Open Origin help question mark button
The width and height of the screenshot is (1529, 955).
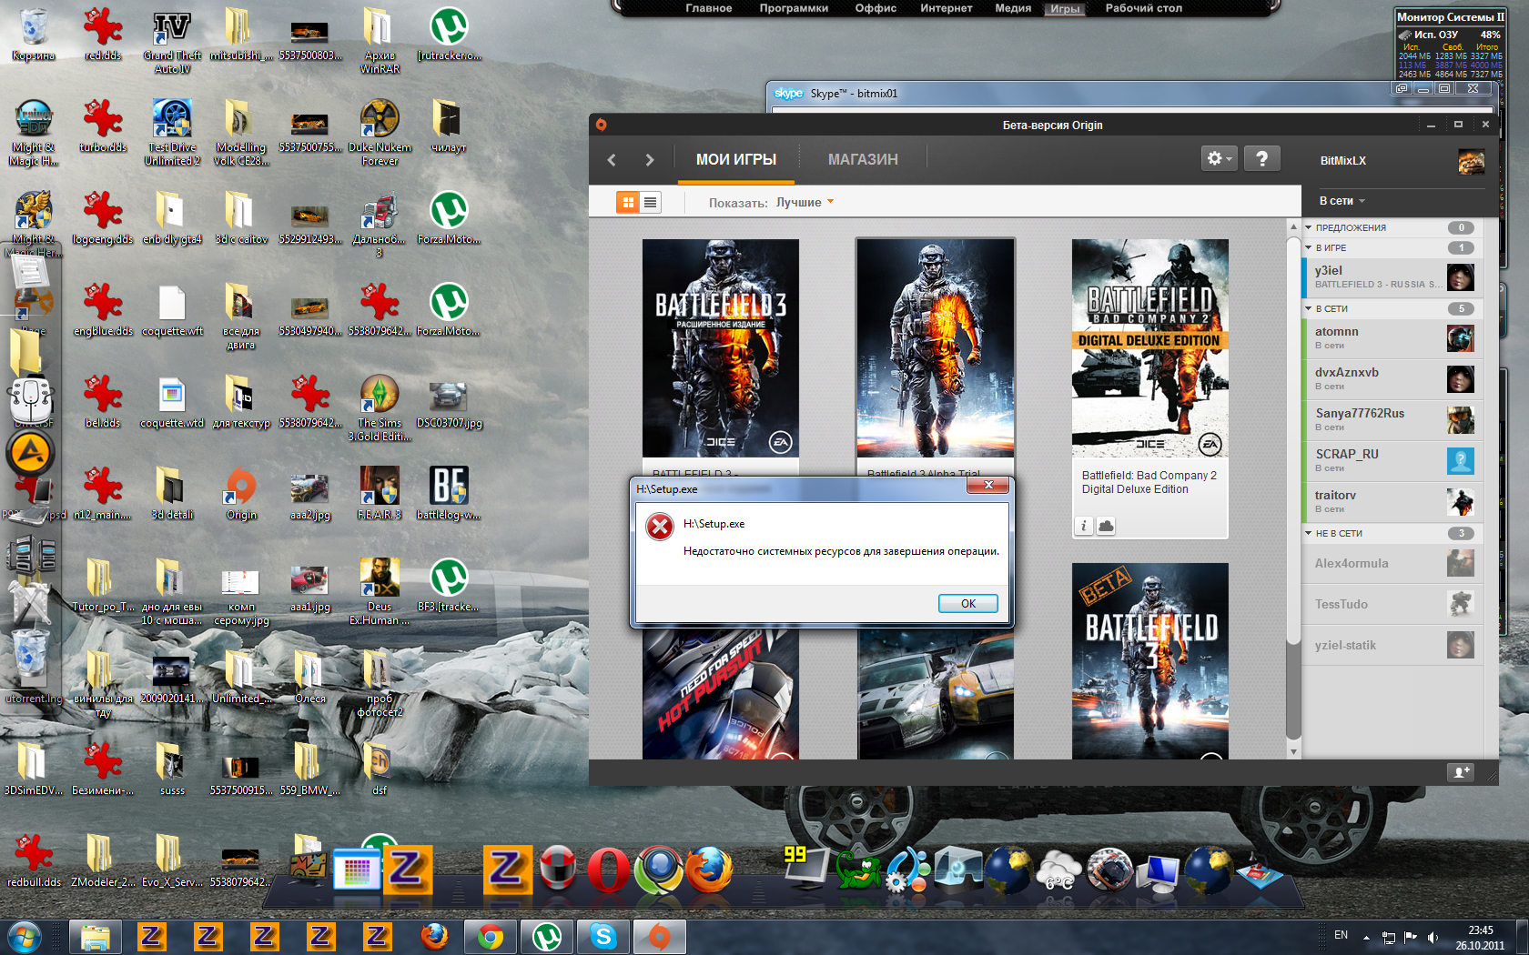click(1261, 158)
